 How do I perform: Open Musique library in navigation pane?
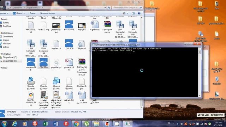(x=6, y=43)
